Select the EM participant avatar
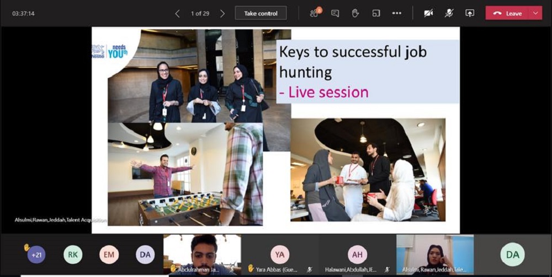Image resolution: width=552 pixels, height=277 pixels. [109, 254]
